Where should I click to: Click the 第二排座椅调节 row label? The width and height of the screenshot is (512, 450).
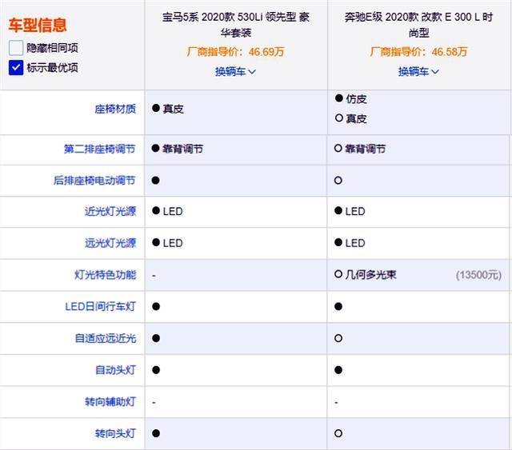(x=99, y=149)
